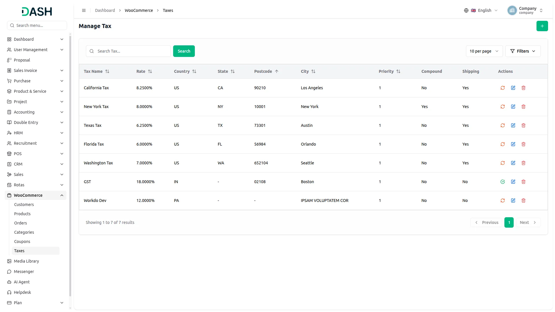Click the Search Tax input field
The height and width of the screenshot is (312, 555).
click(128, 51)
